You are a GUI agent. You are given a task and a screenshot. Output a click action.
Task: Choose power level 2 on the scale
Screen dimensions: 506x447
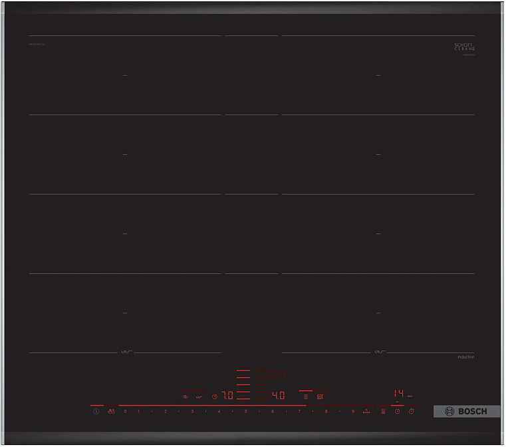click(166, 412)
